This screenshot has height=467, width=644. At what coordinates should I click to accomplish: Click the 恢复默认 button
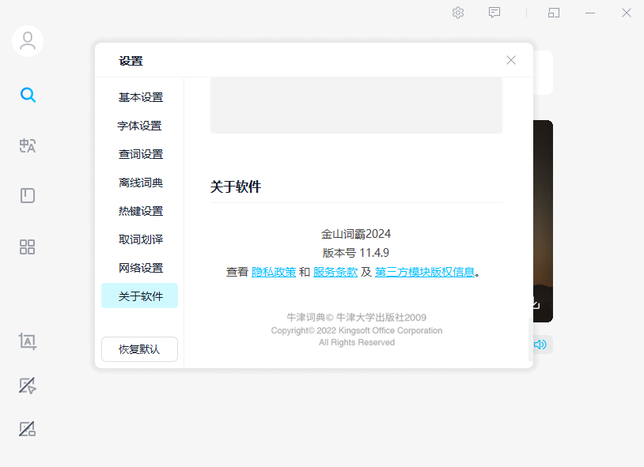click(x=139, y=349)
